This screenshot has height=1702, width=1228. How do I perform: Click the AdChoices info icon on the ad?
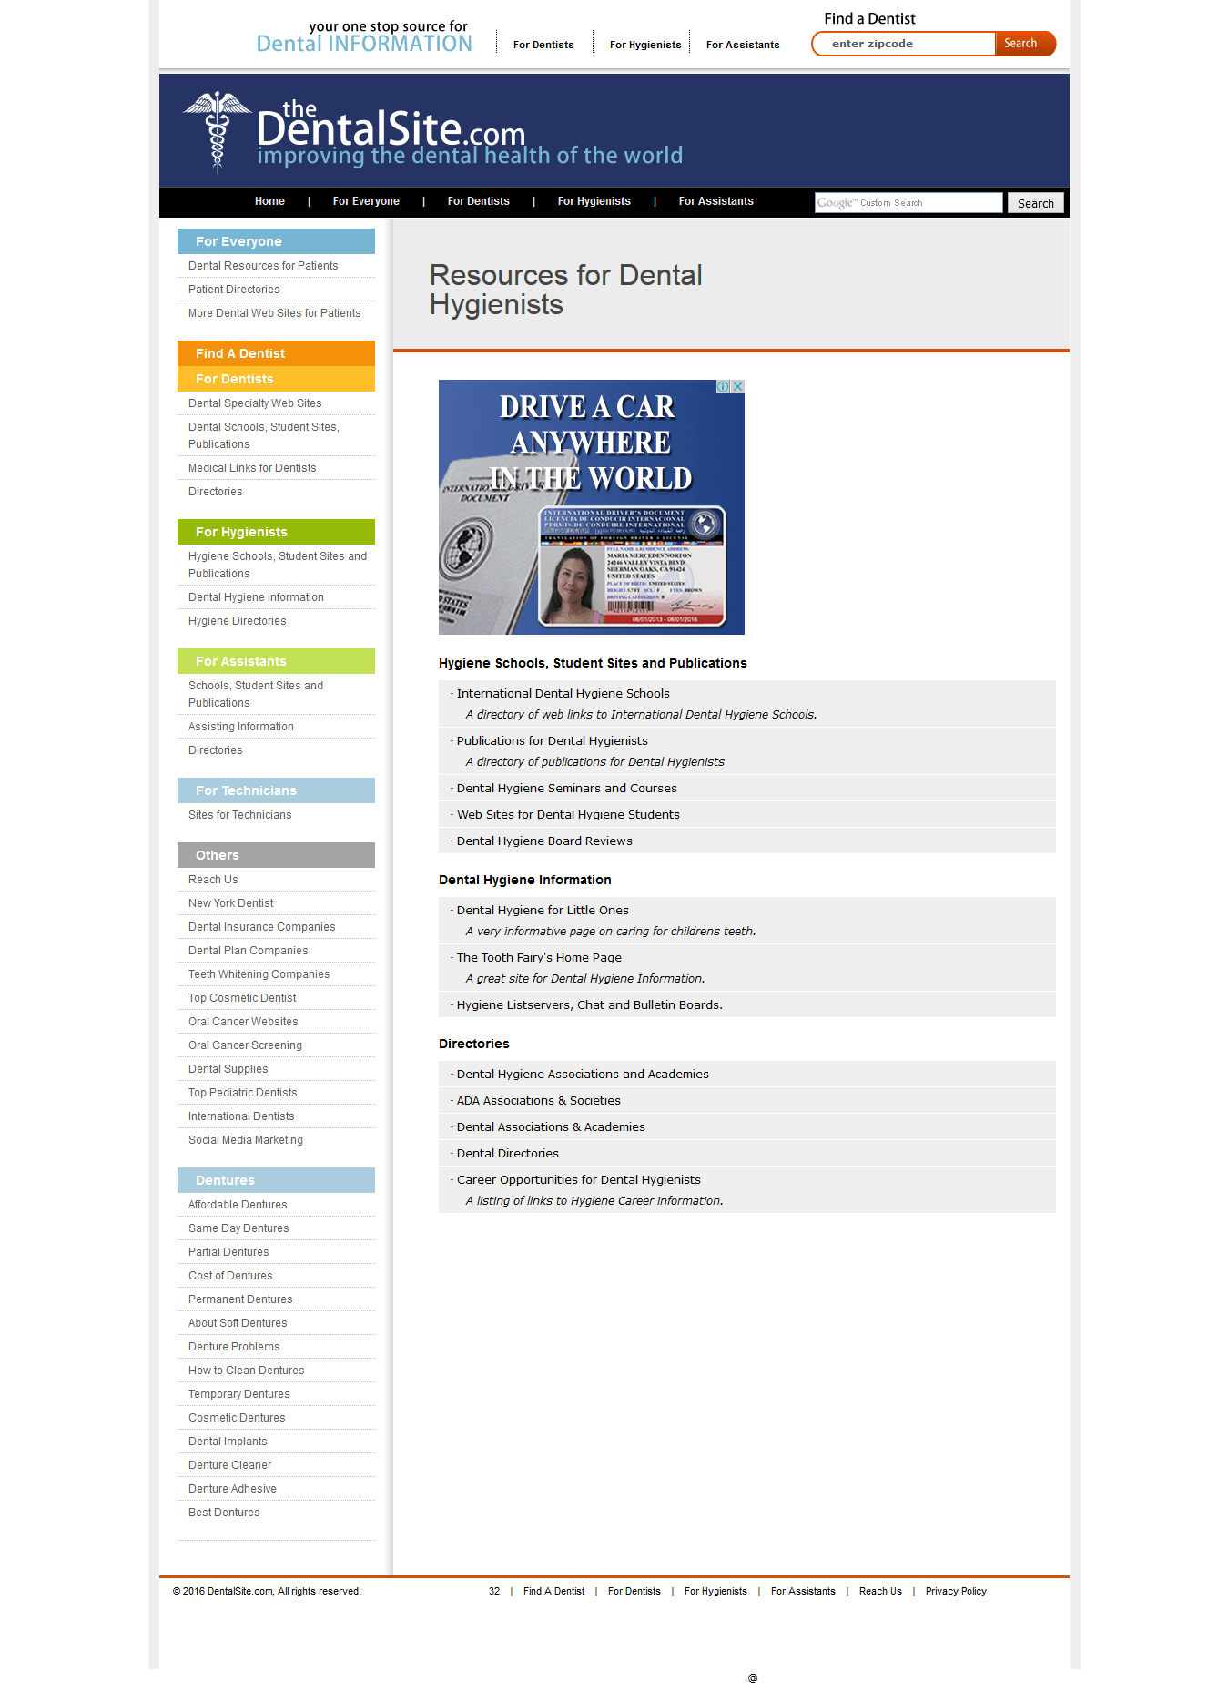tap(723, 387)
